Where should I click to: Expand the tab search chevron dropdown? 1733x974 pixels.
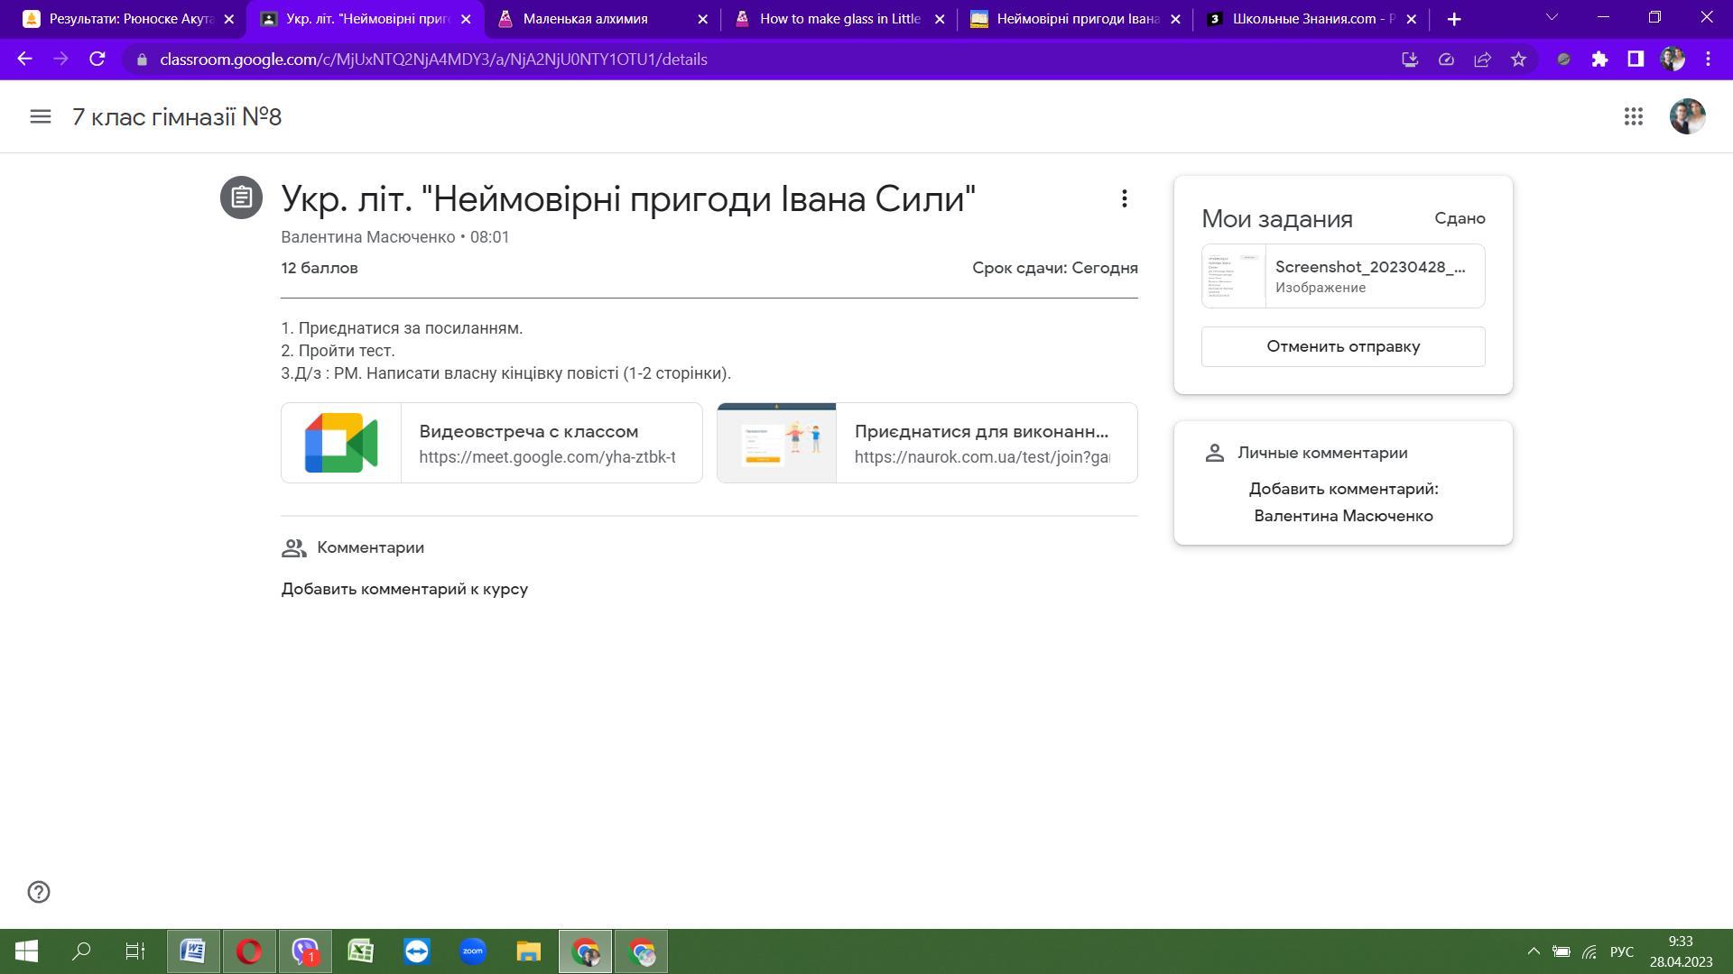coord(1552,18)
